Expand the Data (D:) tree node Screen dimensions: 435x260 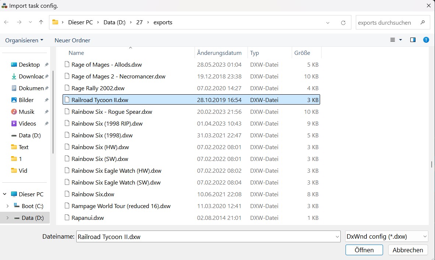click(x=7, y=218)
